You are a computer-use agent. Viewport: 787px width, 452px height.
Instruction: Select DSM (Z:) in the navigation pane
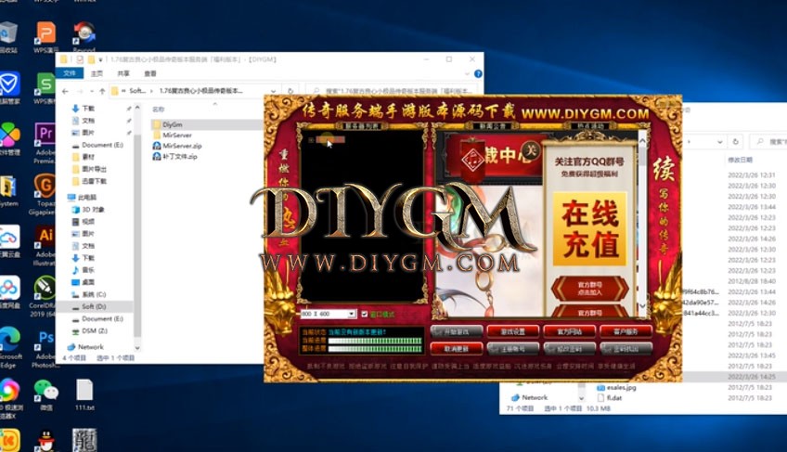point(95,331)
